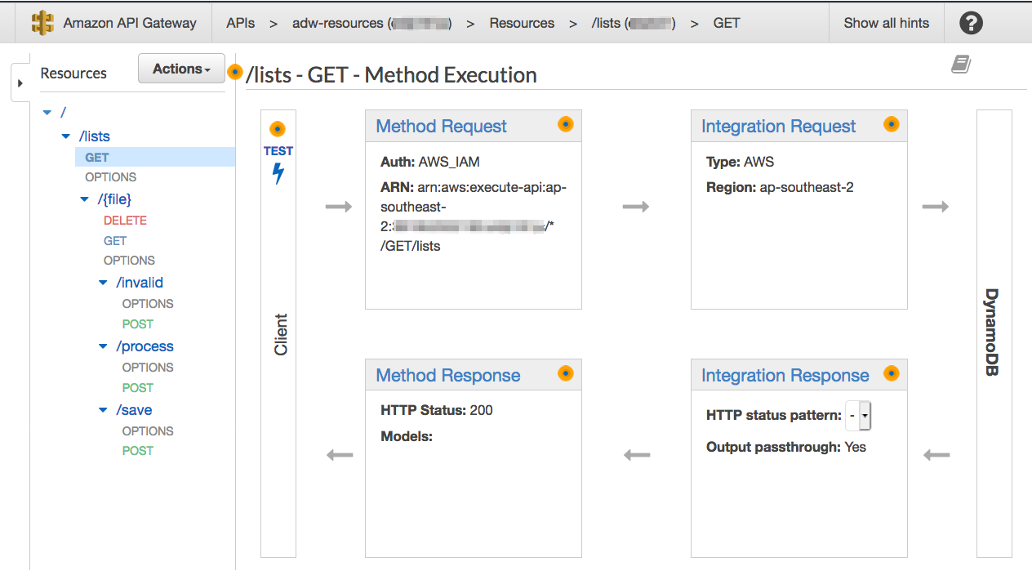Viewport: 1032px width, 571px height.
Task: Select the DELETE method under /{file}
Action: tap(125, 221)
